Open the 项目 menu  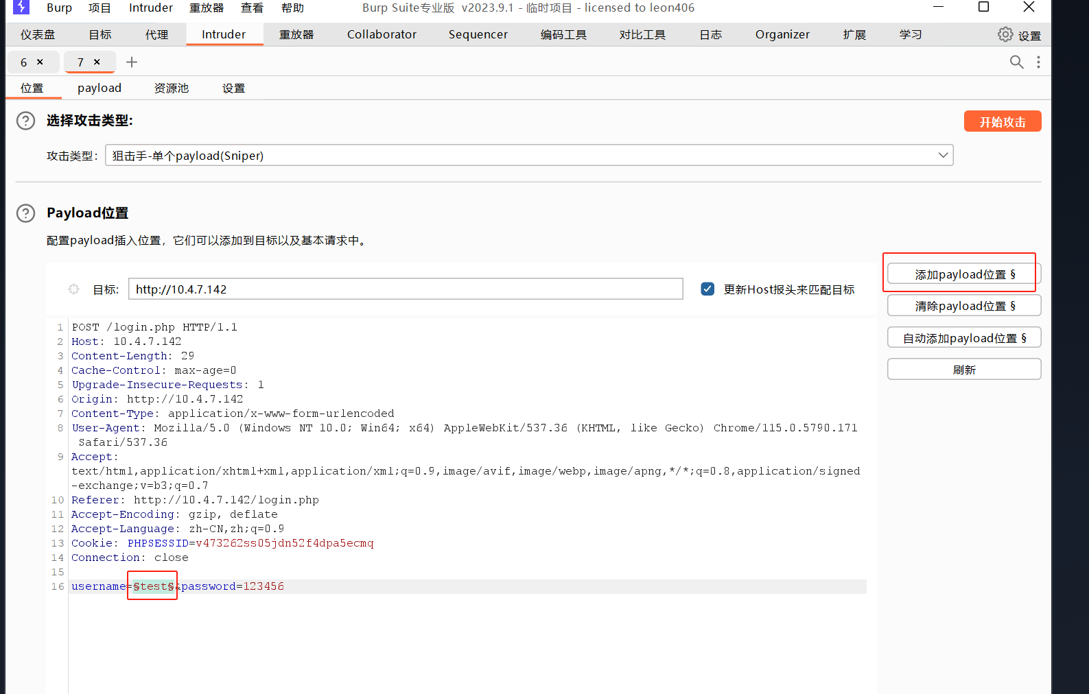(x=99, y=8)
